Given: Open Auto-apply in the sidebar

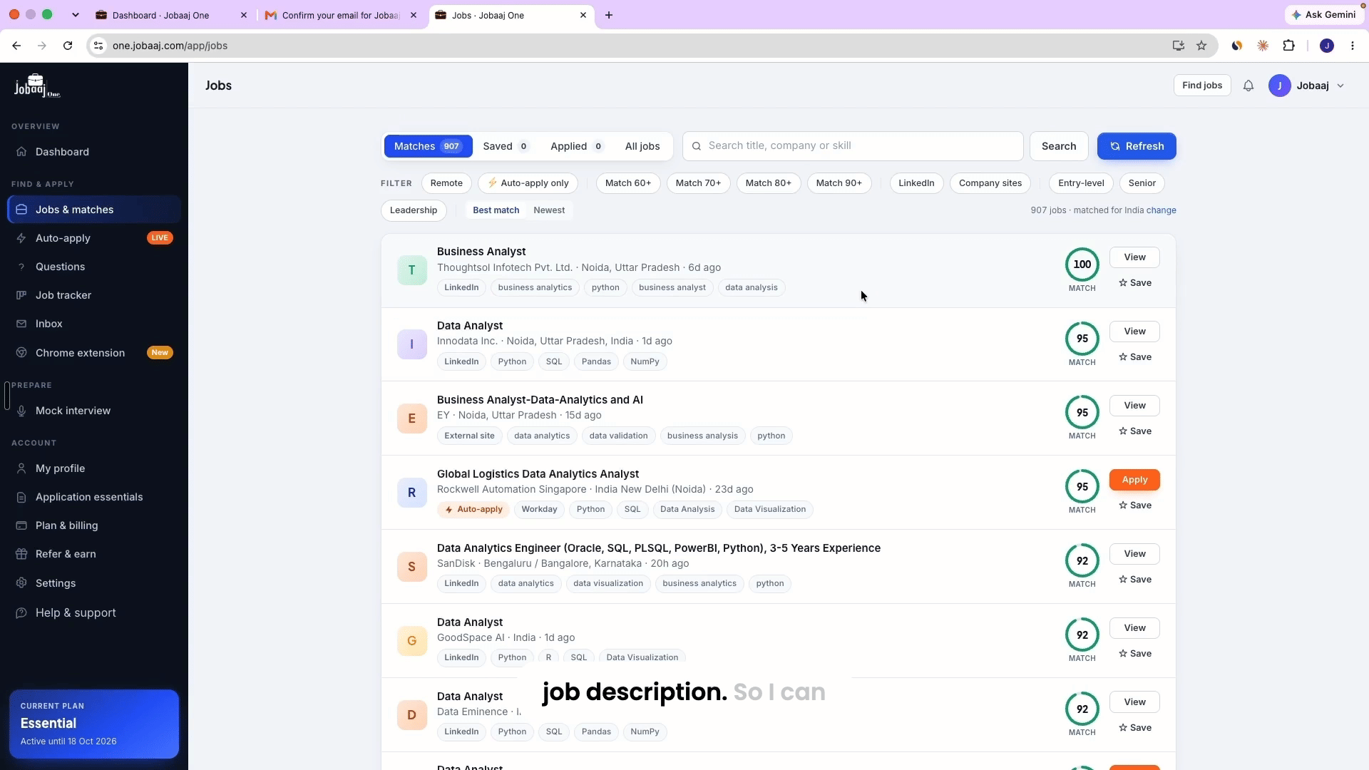Looking at the screenshot, I should (x=93, y=238).
